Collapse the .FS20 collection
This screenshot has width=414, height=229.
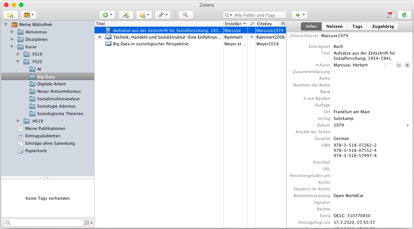[x=18, y=62]
